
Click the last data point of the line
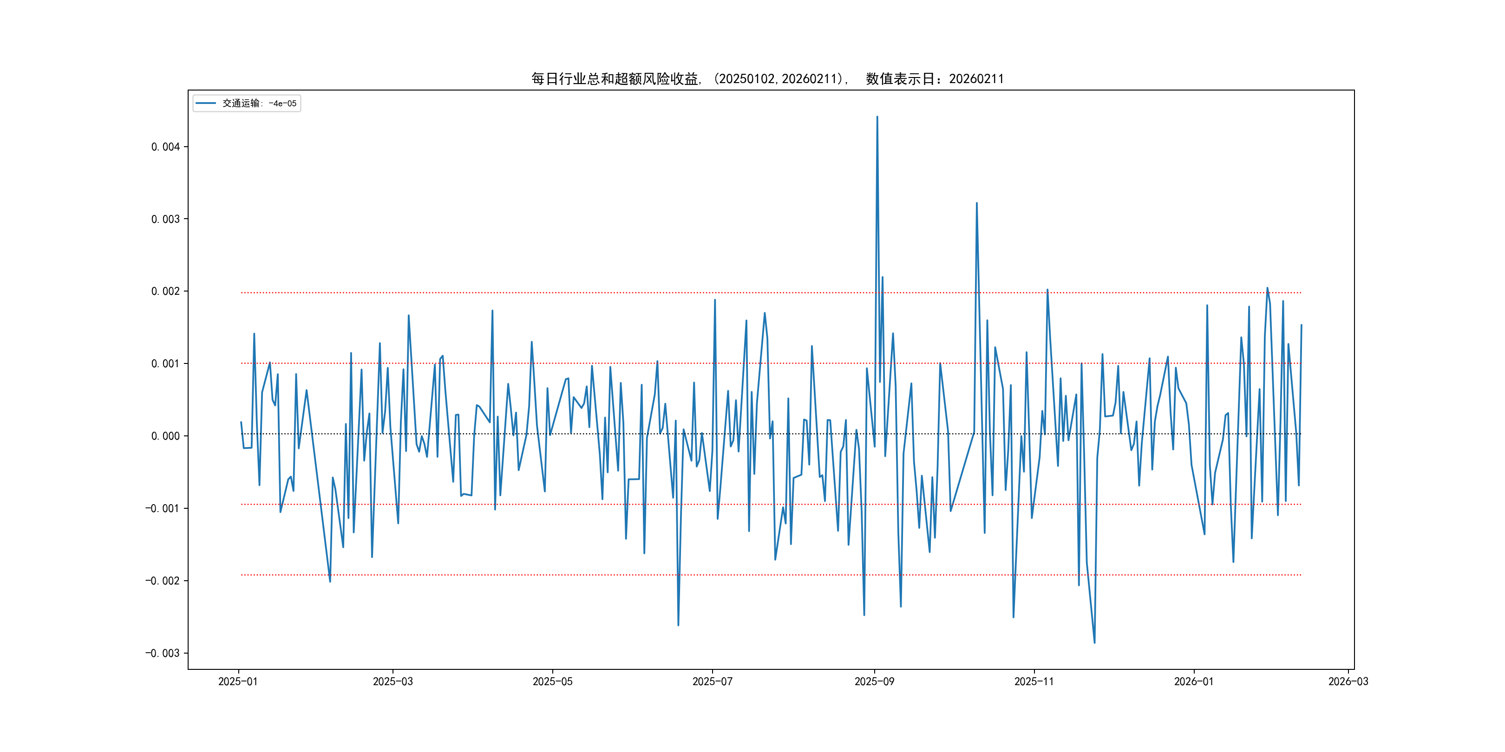pos(1301,325)
